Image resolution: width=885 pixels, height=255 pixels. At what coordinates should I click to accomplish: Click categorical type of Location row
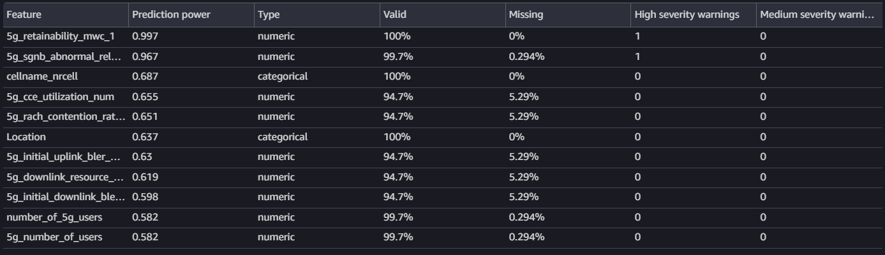click(283, 137)
